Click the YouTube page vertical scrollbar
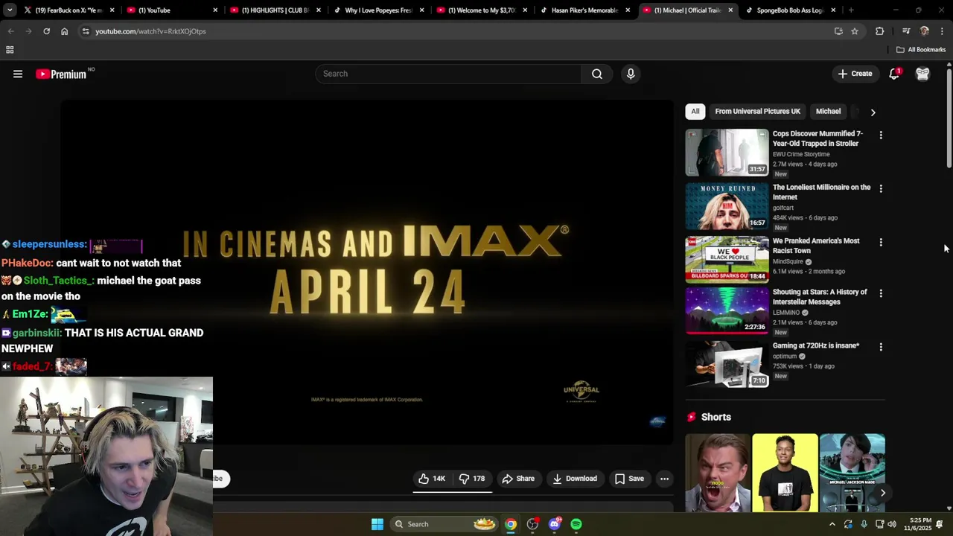The width and height of the screenshot is (953, 536). (949, 119)
